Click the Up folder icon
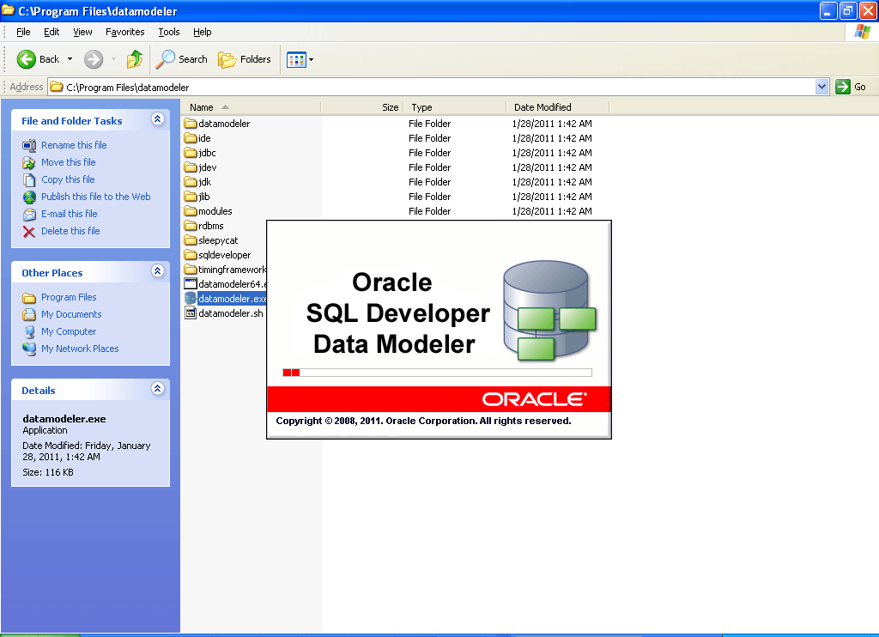This screenshot has height=637, width=879. pos(135,59)
